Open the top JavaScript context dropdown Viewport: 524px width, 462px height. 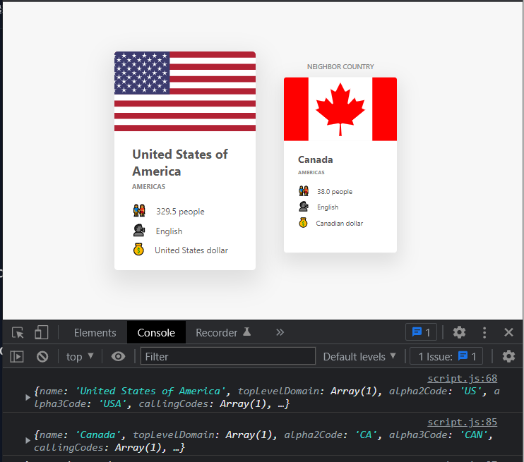click(x=80, y=356)
